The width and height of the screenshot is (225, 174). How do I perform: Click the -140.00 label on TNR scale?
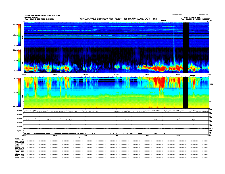[15, 93]
